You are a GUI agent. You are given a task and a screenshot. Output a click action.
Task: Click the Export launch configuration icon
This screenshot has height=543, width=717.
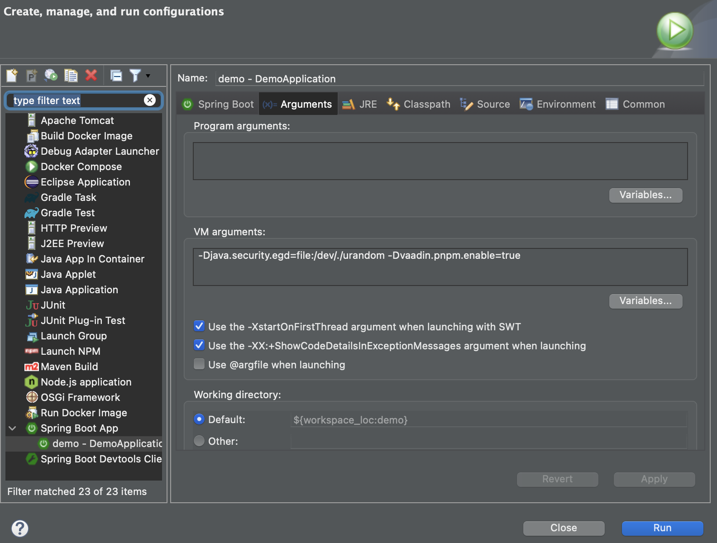tap(51, 75)
